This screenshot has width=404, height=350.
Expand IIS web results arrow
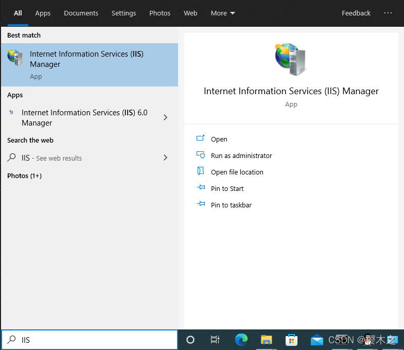click(165, 157)
